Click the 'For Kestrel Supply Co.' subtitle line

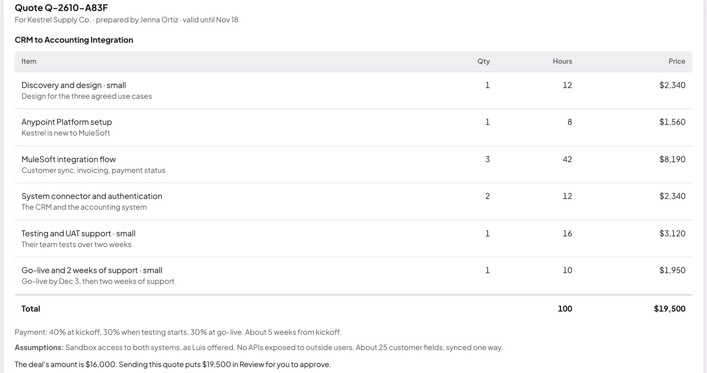click(x=126, y=20)
